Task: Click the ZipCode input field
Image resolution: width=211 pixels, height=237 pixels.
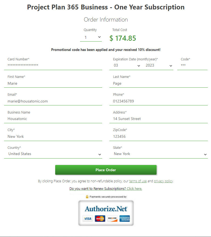Action: [158, 136]
